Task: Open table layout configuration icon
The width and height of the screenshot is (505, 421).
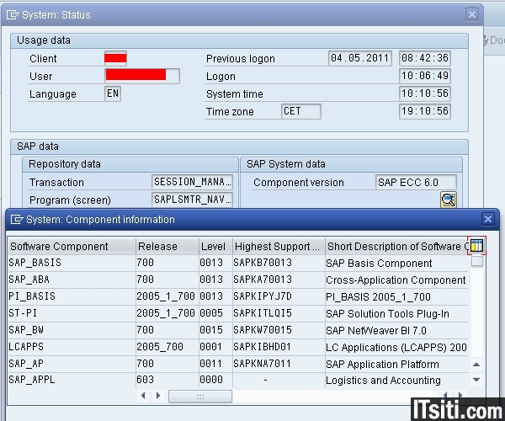Action: 476,246
